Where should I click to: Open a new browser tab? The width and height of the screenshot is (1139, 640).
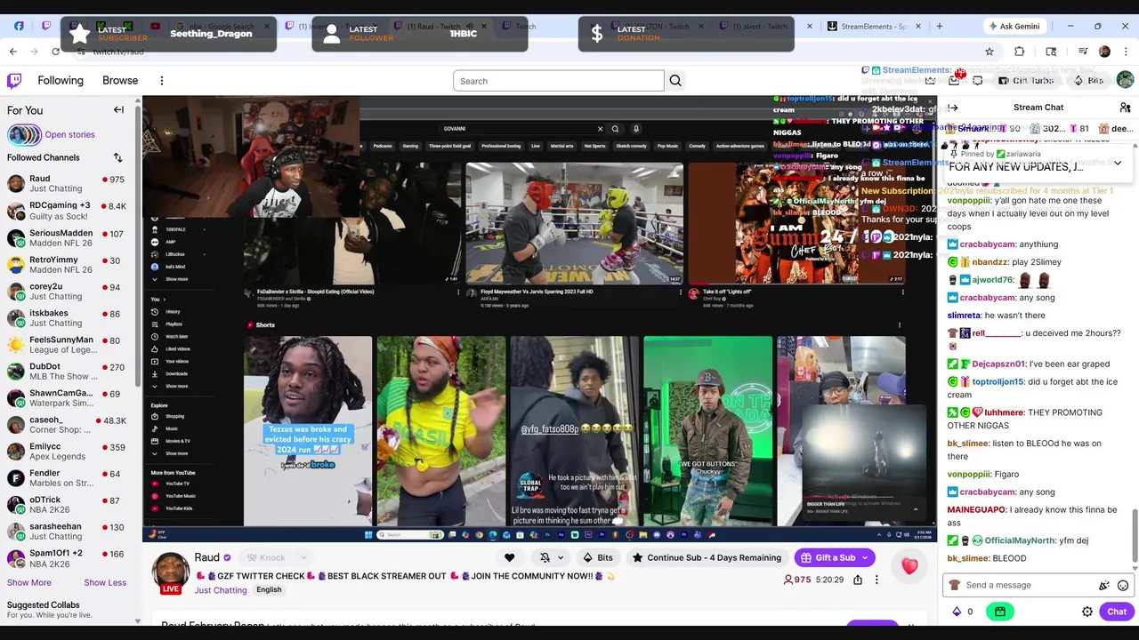pos(939,26)
